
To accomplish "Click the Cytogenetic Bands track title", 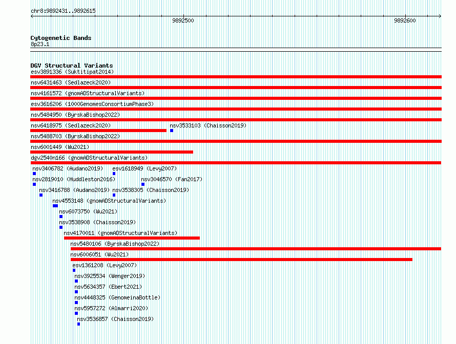I will [x=61, y=38].
